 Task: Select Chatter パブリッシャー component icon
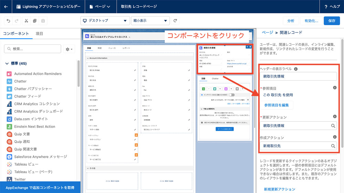click(9, 89)
